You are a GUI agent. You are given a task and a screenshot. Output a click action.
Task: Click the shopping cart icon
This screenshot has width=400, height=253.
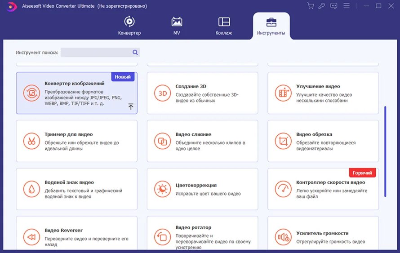311,5
